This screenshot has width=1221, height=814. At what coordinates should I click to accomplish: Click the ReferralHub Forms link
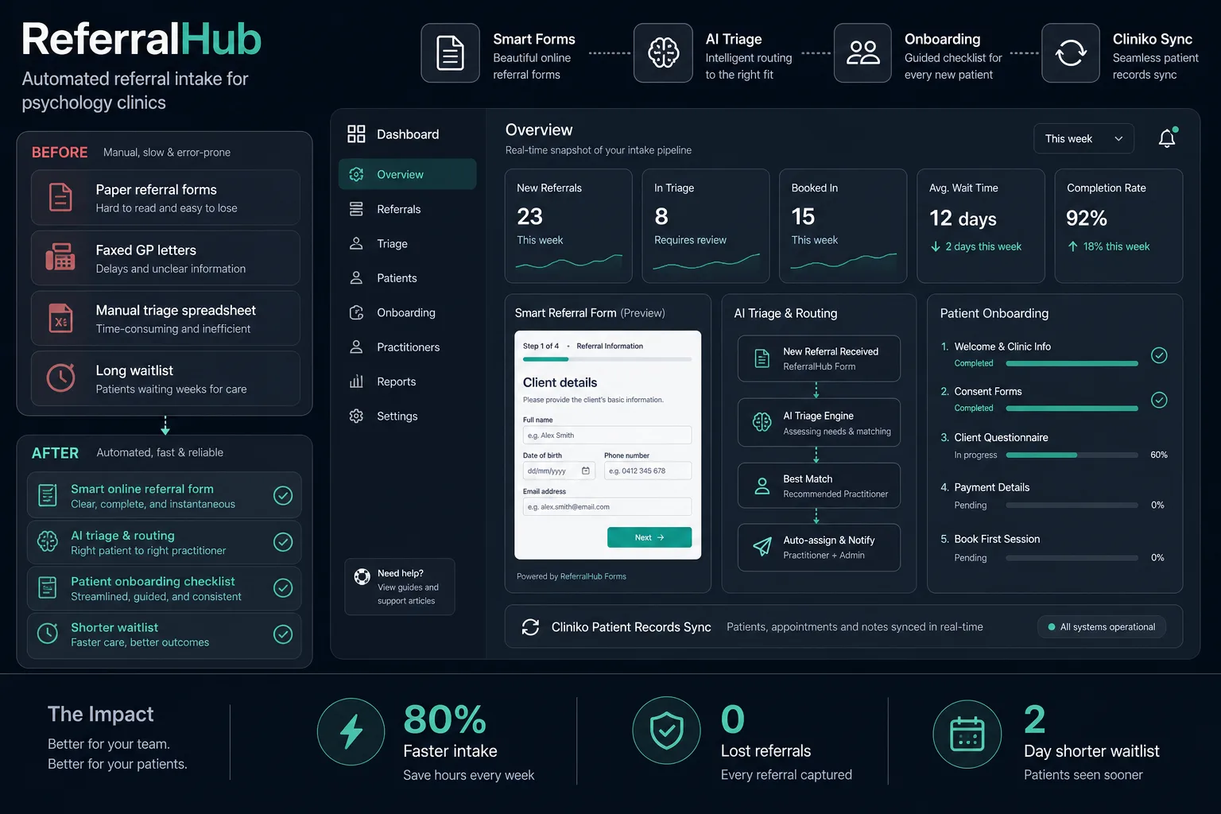click(593, 576)
